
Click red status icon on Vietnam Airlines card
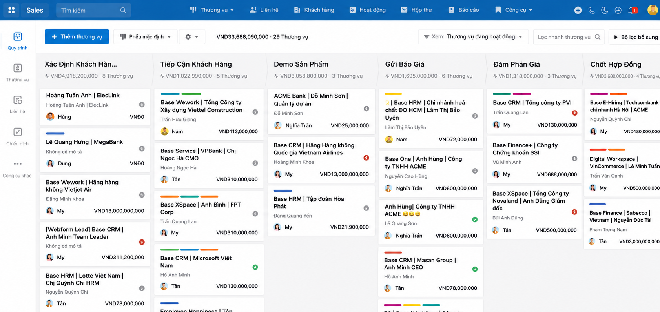coord(366,158)
